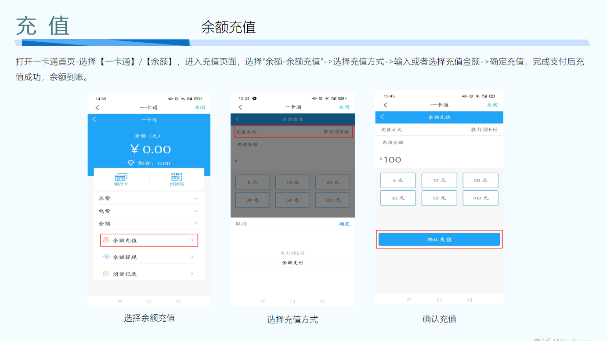The height and width of the screenshot is (341, 607).
Task: Tap 取消 in the payment method picker
Action: coord(241,224)
